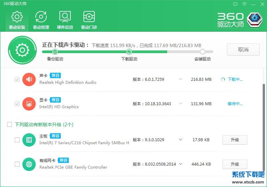This screenshot has width=267, height=187.
Task: Expand the 主板 version 9.3.0.1029 dropdown
Action: tap(181, 140)
